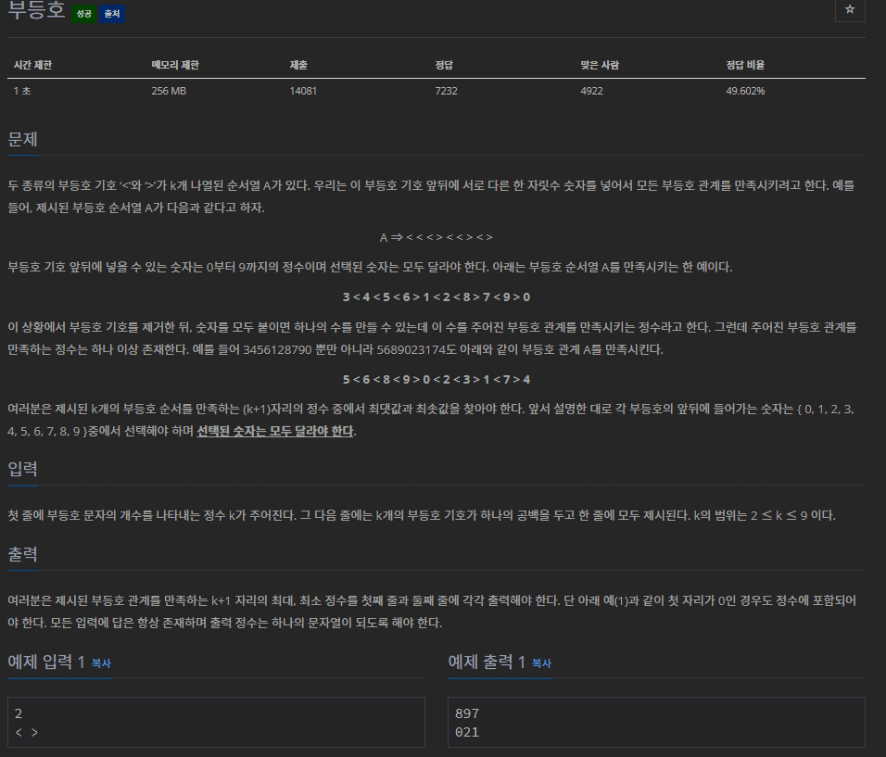Click the blue 출처 badge
The height and width of the screenshot is (757, 886).
112,14
